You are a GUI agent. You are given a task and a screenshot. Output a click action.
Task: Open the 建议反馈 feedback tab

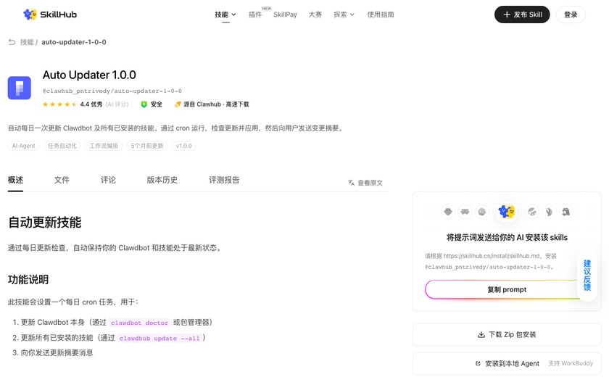tap(587, 275)
